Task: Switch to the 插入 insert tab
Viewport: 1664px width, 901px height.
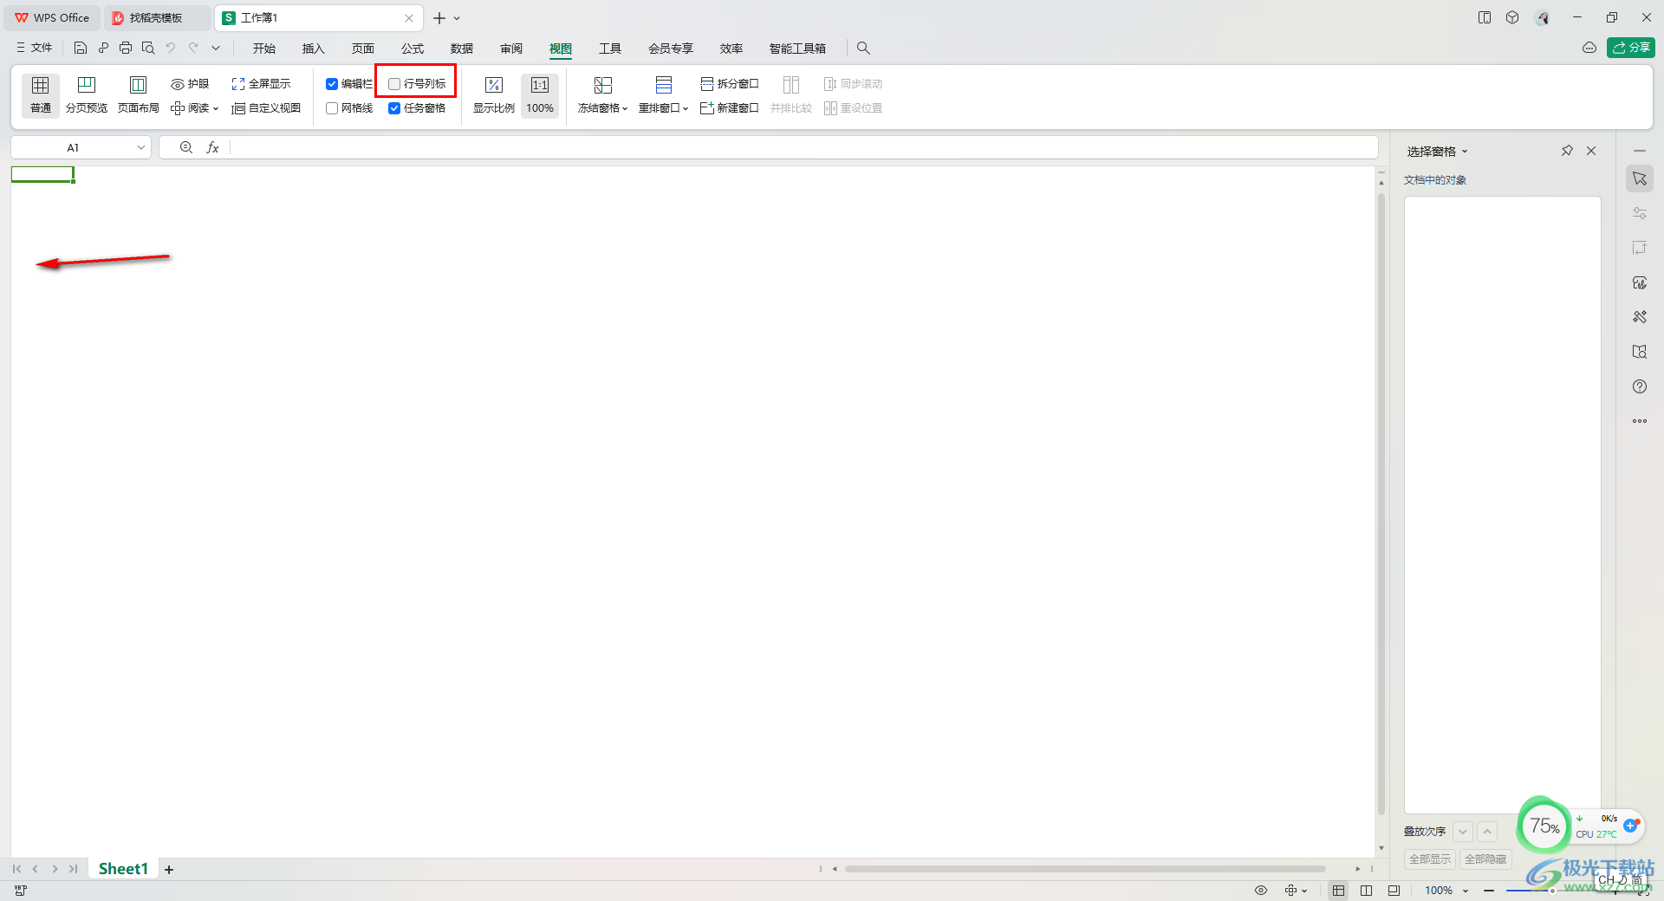Action: pos(313,49)
